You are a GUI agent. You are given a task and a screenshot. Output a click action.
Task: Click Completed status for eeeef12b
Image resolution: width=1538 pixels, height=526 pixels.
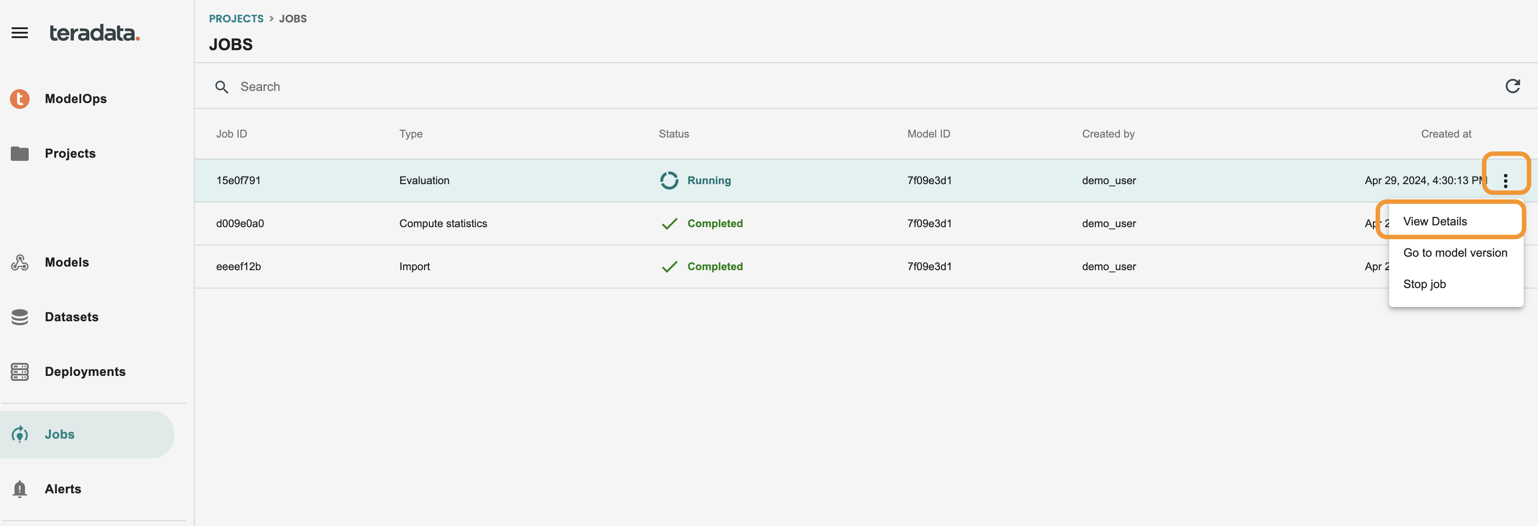click(715, 267)
